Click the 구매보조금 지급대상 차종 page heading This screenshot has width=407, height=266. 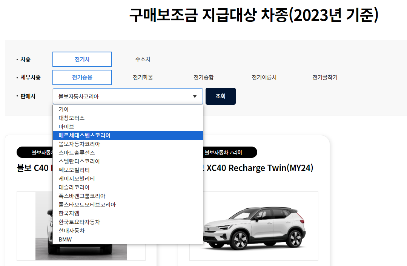254,15
